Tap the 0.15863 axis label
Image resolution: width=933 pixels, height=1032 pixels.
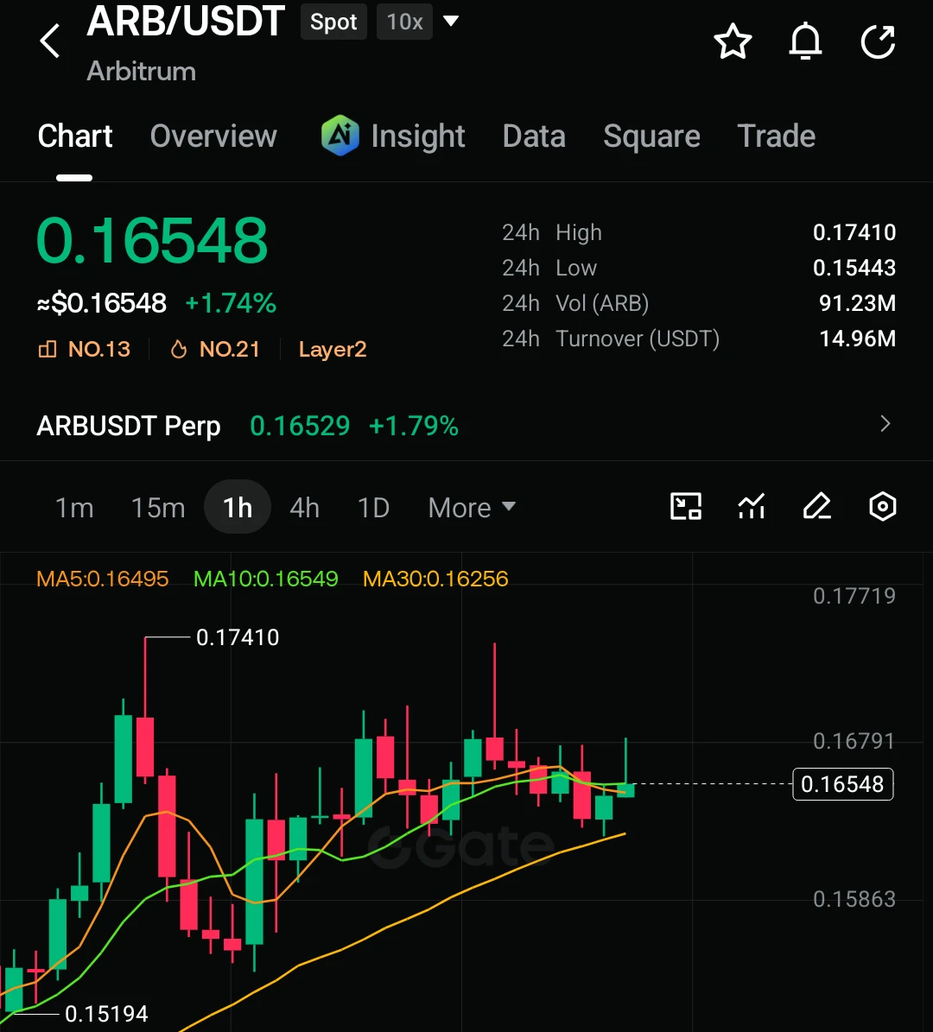(854, 899)
